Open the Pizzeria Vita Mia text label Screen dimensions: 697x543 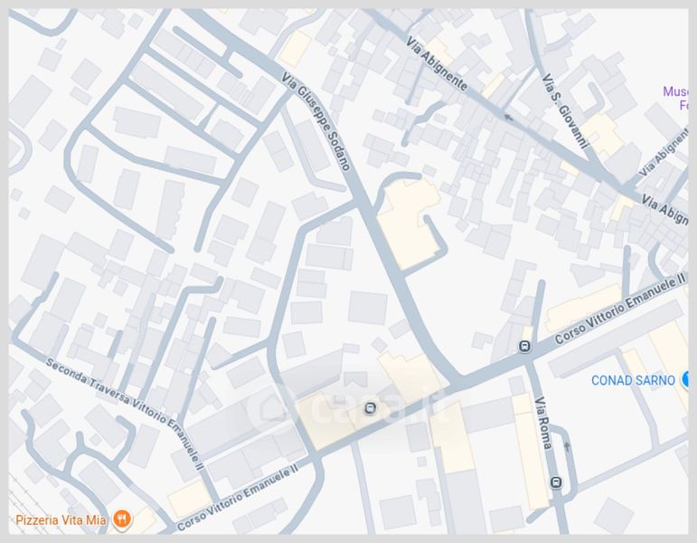(61, 519)
